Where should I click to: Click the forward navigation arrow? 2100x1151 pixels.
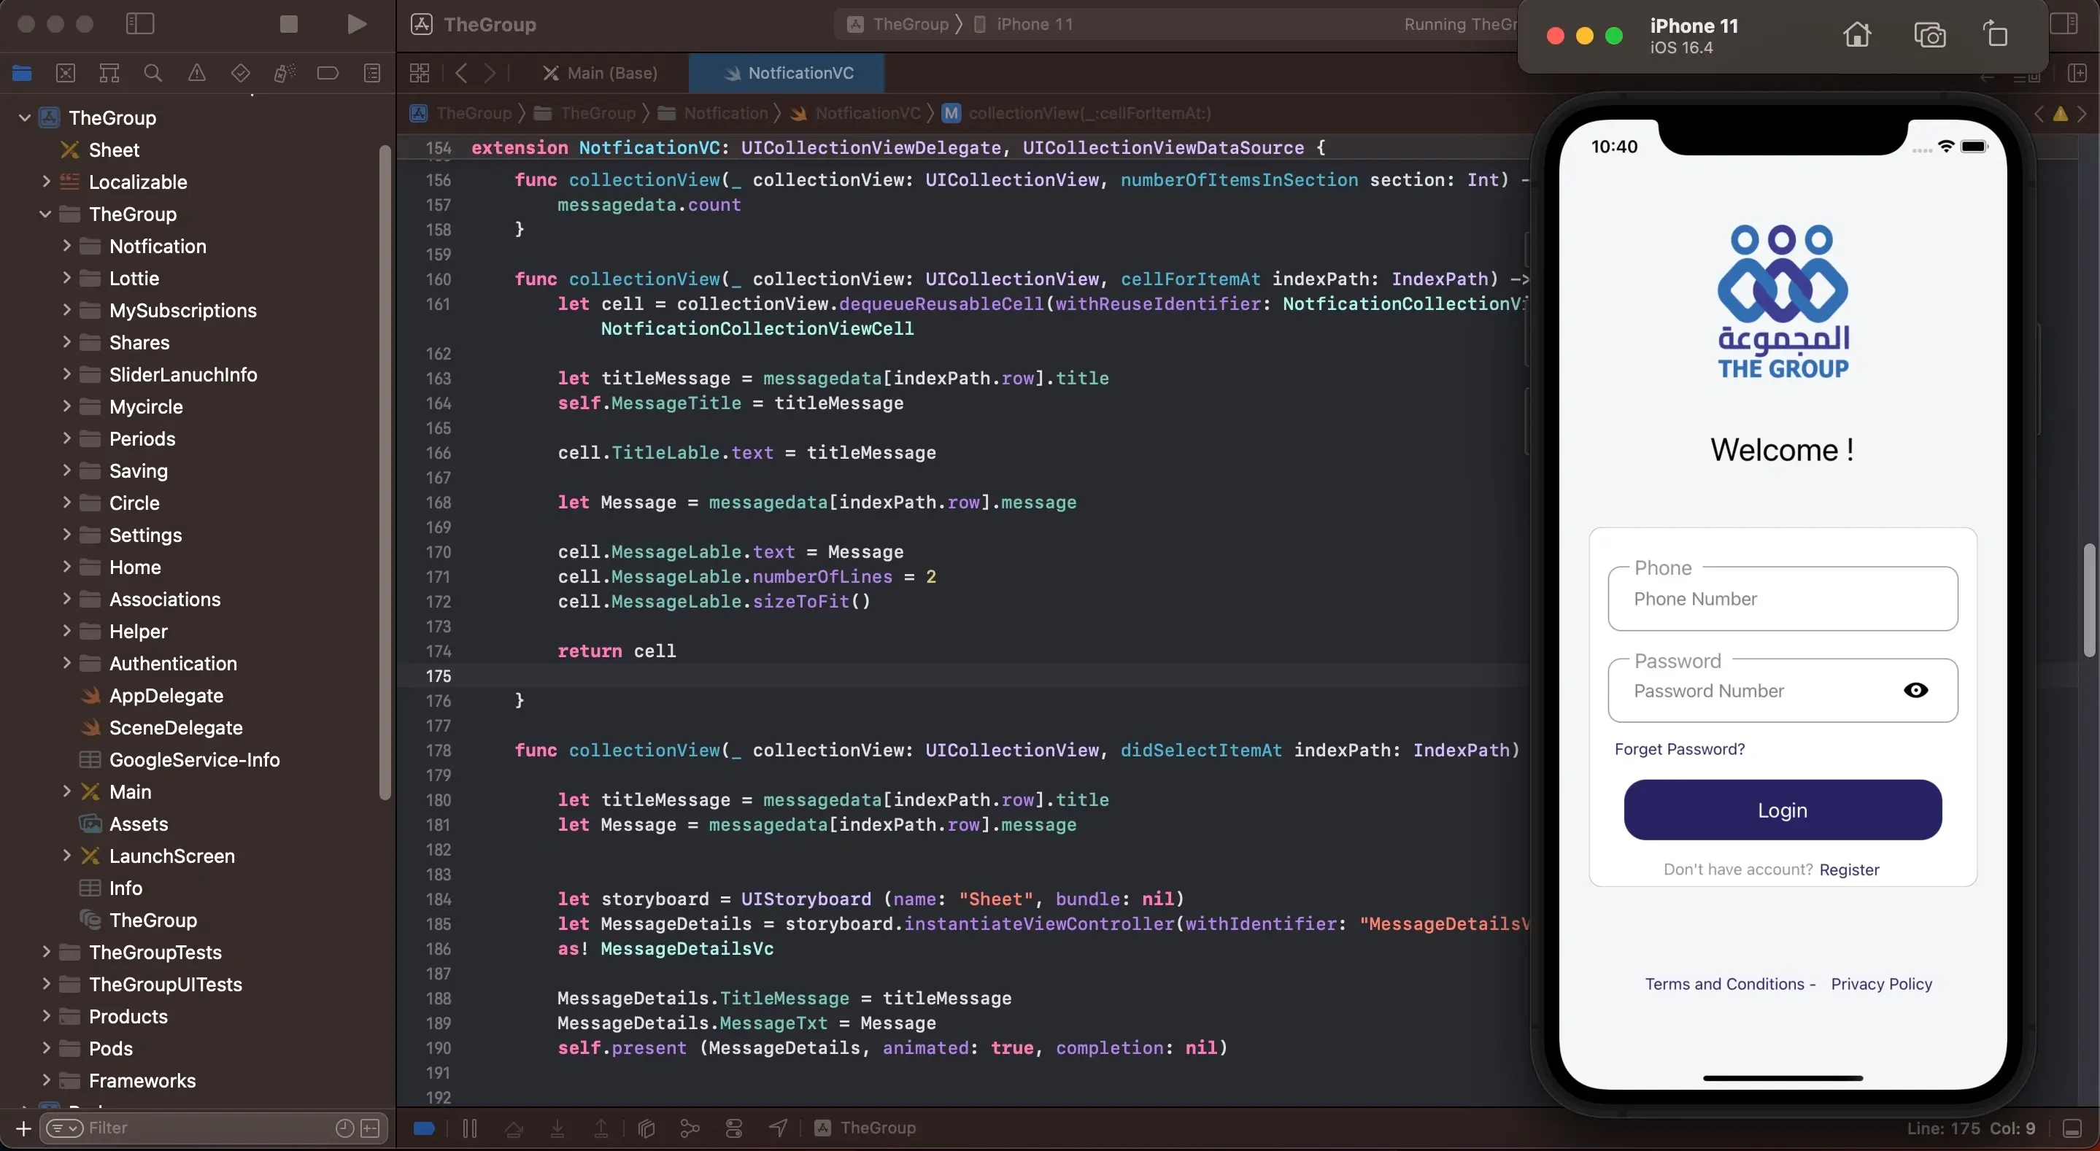coord(493,74)
